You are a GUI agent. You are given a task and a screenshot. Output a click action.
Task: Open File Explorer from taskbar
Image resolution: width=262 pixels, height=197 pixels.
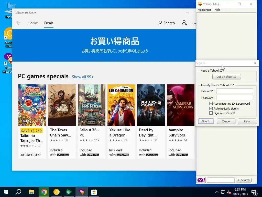click(31, 192)
